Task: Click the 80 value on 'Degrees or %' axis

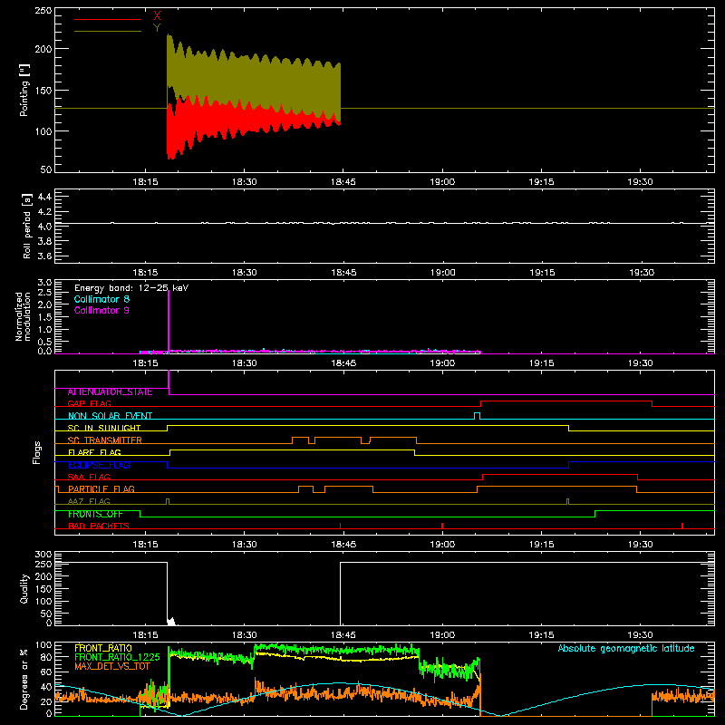Action: 46,657
